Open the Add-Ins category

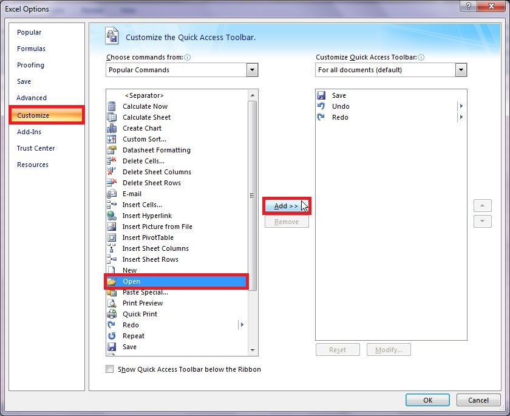coord(29,132)
